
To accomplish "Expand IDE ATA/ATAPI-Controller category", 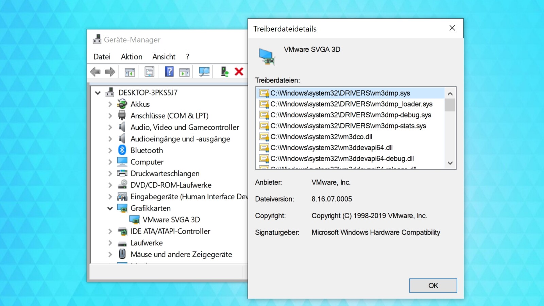I will [x=110, y=231].
